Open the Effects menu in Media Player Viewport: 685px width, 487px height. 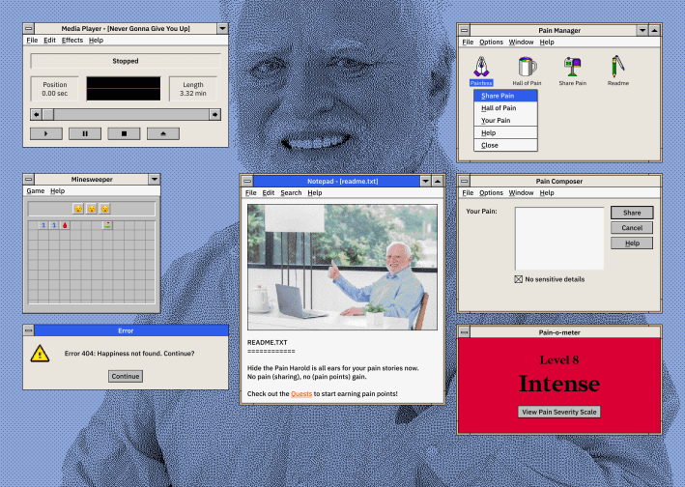[x=71, y=41]
